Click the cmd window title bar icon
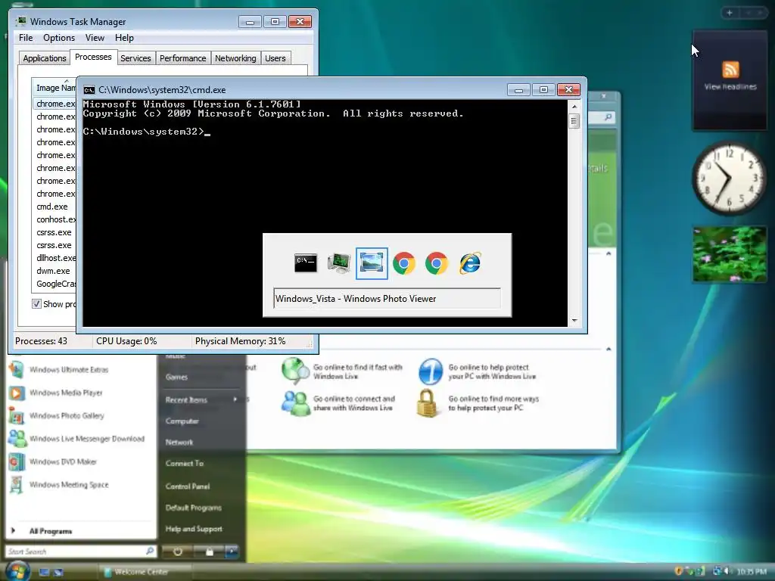The width and height of the screenshot is (775, 581). tap(89, 90)
